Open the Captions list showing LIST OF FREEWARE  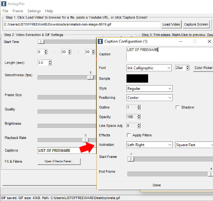(x=67, y=150)
